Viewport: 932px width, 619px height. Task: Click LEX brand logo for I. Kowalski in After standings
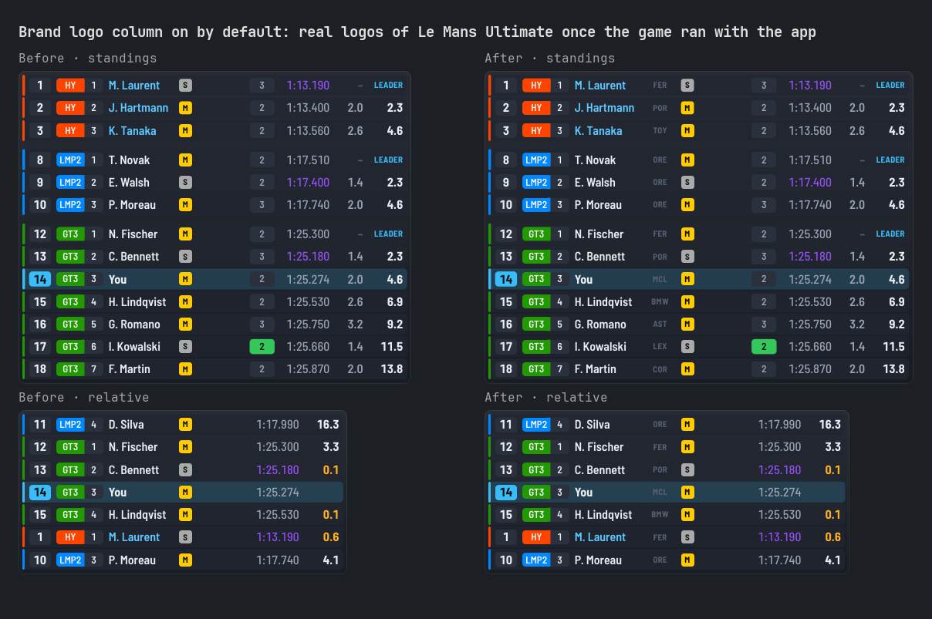click(x=660, y=347)
